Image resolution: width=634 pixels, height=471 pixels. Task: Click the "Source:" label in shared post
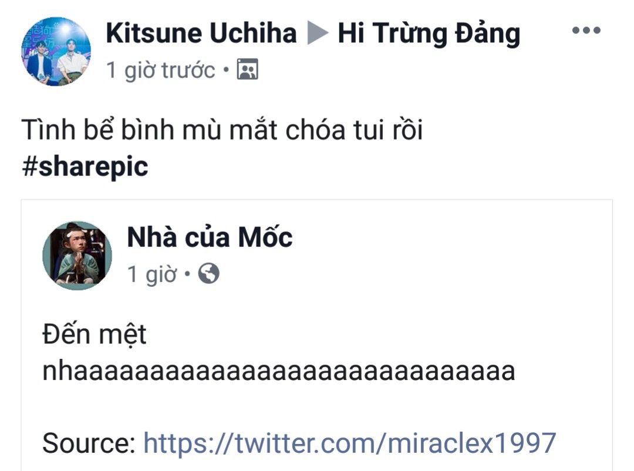(89, 443)
